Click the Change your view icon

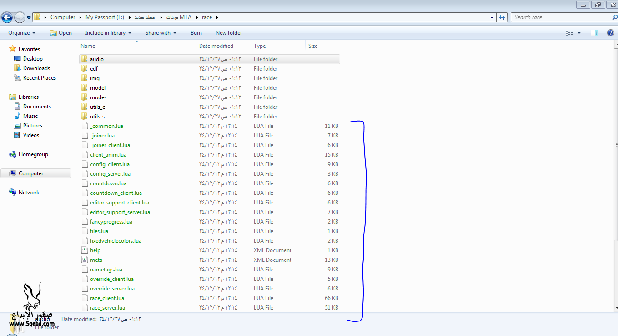tap(569, 33)
